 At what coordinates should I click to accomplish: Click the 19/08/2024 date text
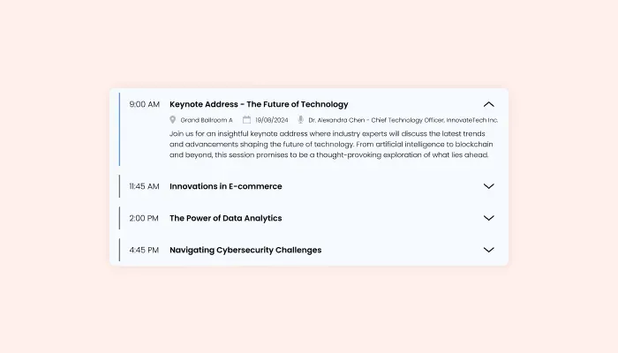click(272, 120)
